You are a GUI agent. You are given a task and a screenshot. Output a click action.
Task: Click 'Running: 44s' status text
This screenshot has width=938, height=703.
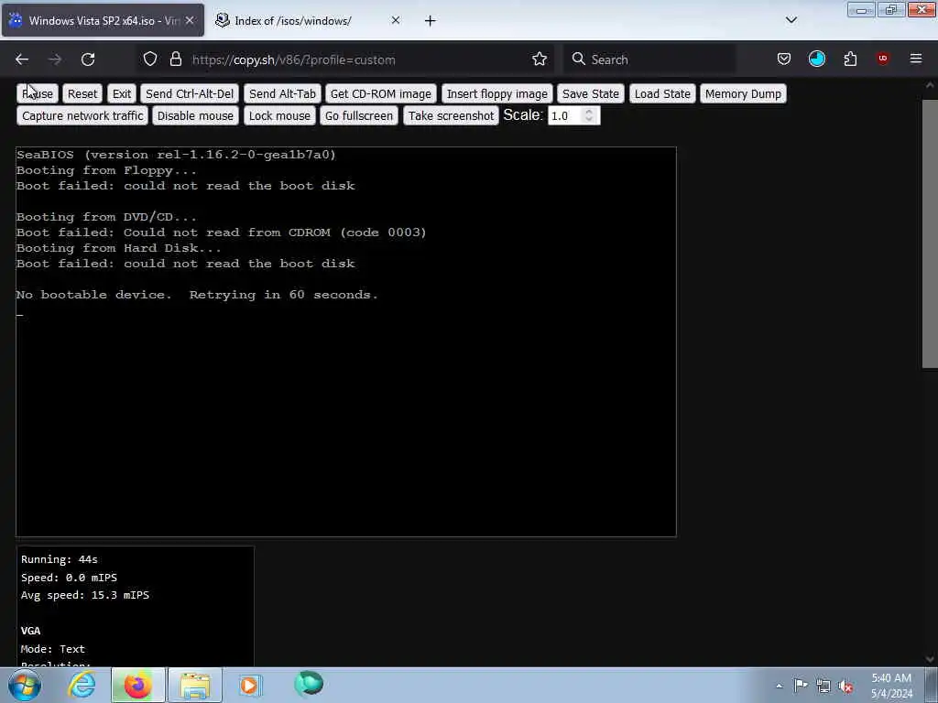click(x=60, y=559)
